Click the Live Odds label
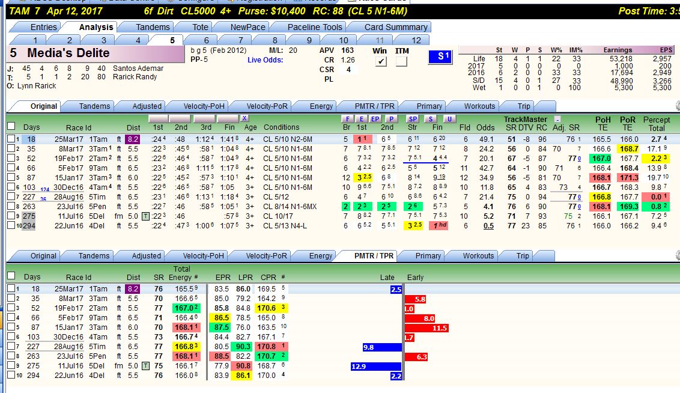 265,60
